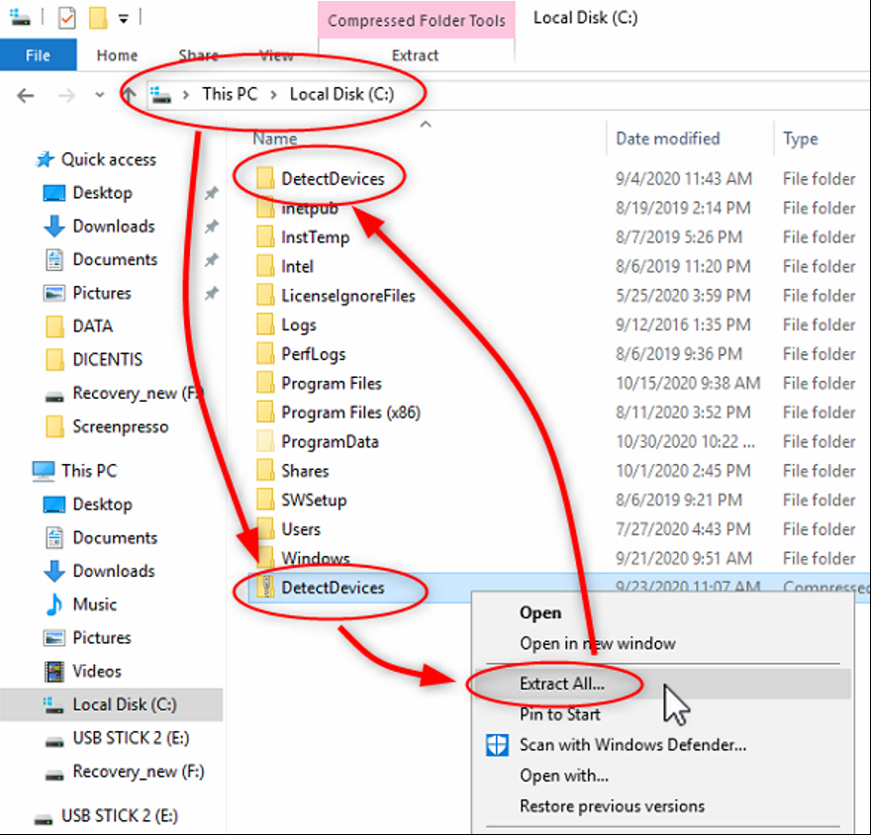Screen dimensions: 871x835
Task: Open pinned Documents under Quick access
Action: click(x=115, y=259)
